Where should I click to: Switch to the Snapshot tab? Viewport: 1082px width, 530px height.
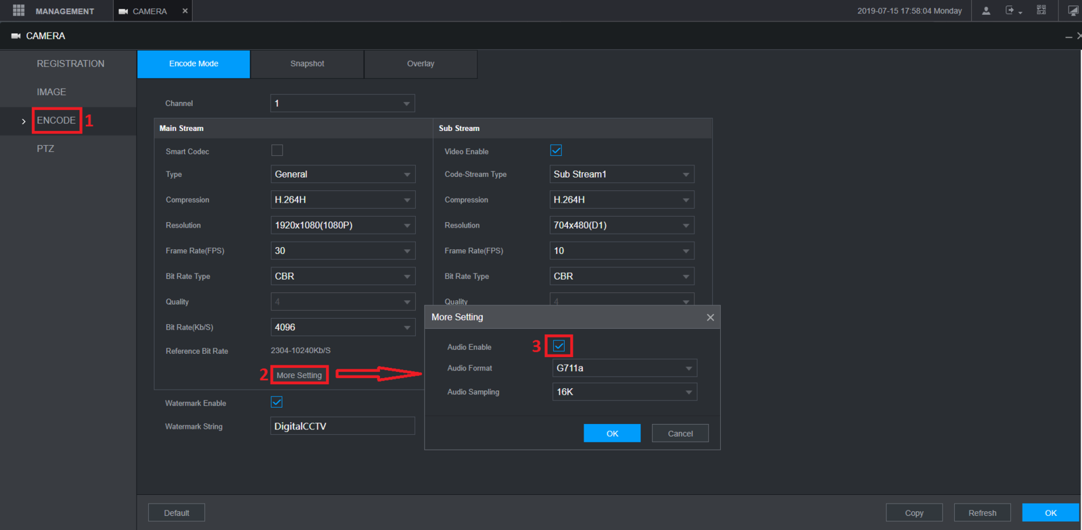point(307,63)
